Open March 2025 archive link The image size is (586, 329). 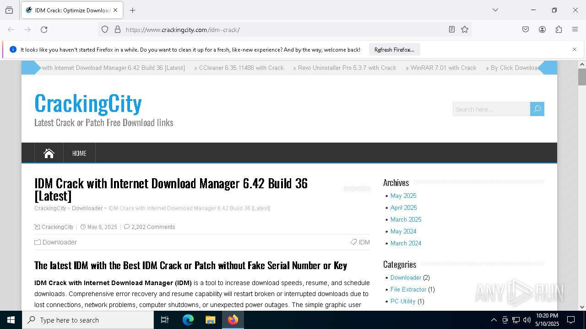click(x=406, y=219)
